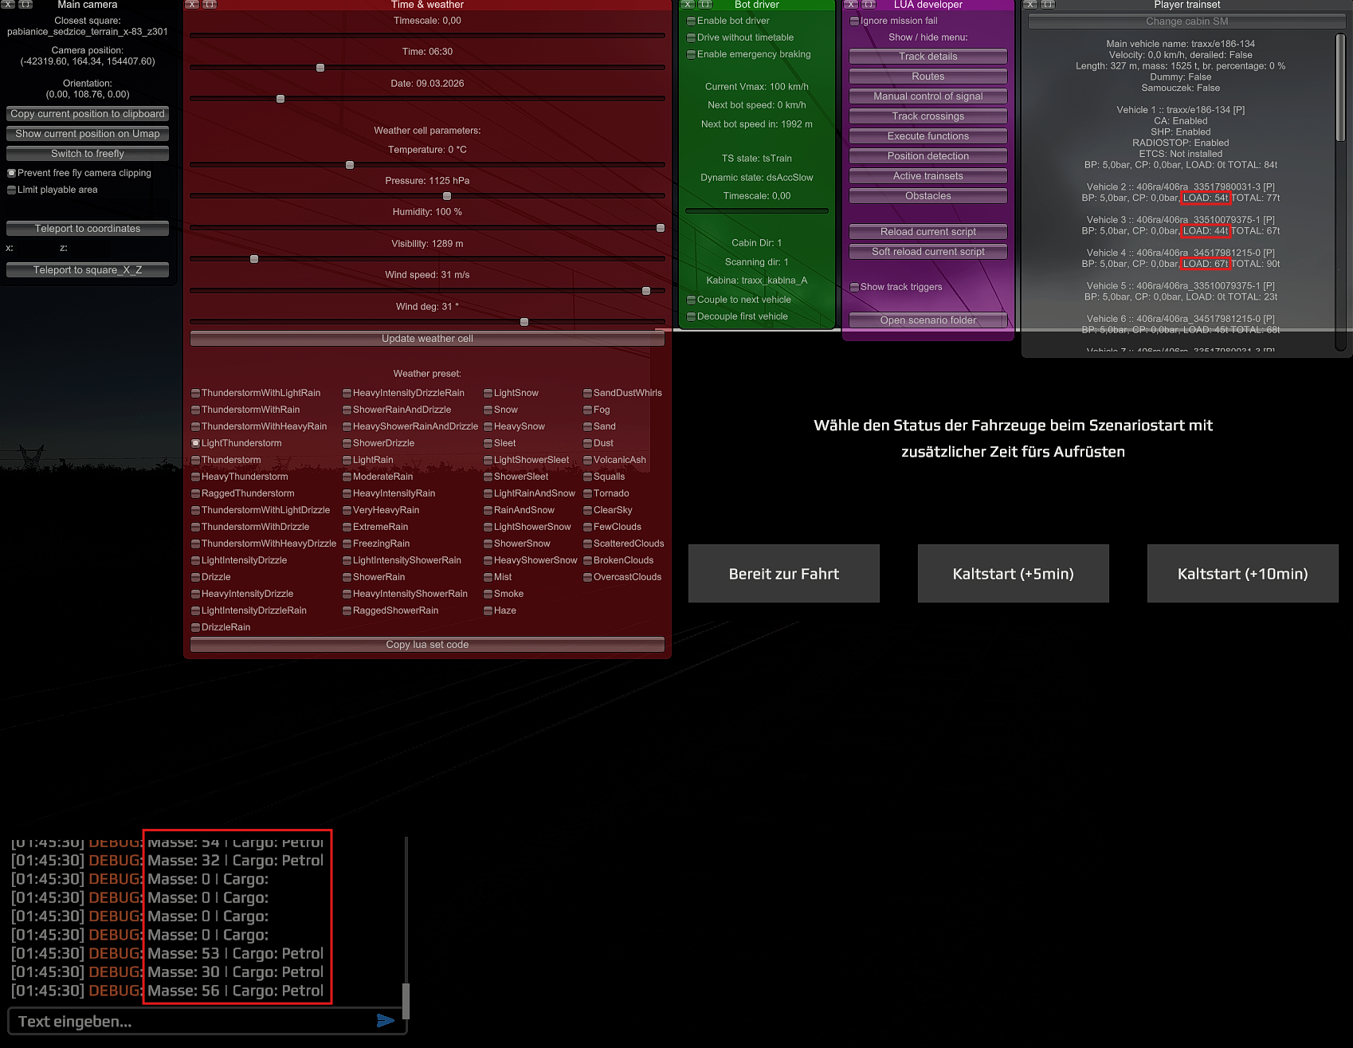This screenshot has width=1353, height=1048.
Task: Click Soft reload current script
Action: pos(928,252)
